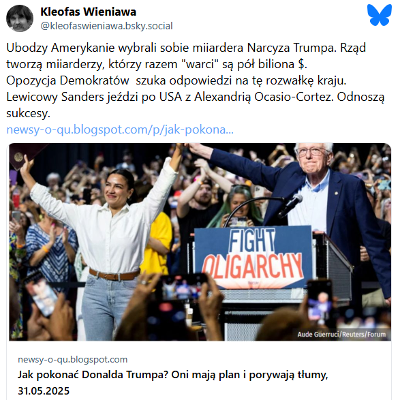
Task: Click the card domain newsy-o-qu.blogspot.com
Action: [x=73, y=359]
